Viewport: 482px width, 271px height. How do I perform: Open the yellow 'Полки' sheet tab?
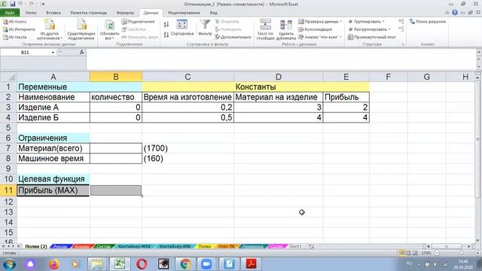[204, 246]
